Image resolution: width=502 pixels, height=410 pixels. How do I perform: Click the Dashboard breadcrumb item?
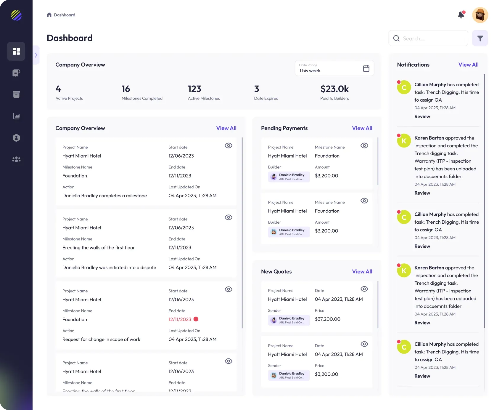tap(65, 15)
